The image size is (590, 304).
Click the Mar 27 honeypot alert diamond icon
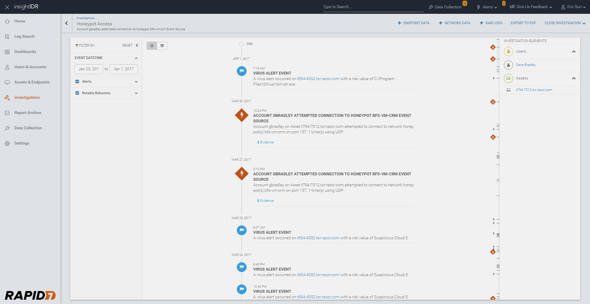coord(242,174)
